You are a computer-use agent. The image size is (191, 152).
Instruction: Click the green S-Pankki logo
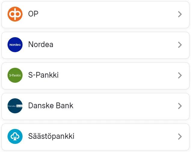(15, 75)
